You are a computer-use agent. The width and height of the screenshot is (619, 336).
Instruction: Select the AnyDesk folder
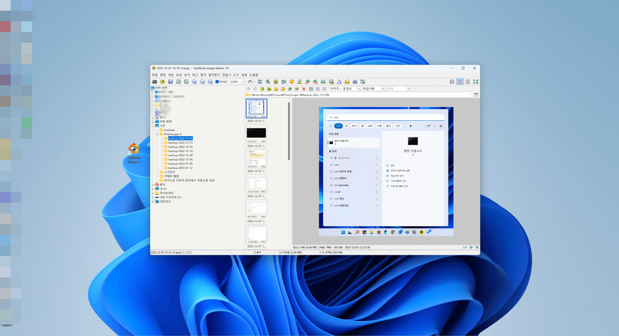click(x=169, y=130)
